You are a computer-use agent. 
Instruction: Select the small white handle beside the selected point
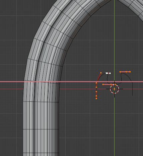click(110, 73)
